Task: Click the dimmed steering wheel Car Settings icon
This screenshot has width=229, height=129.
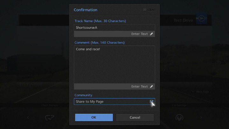Action: click(179, 118)
